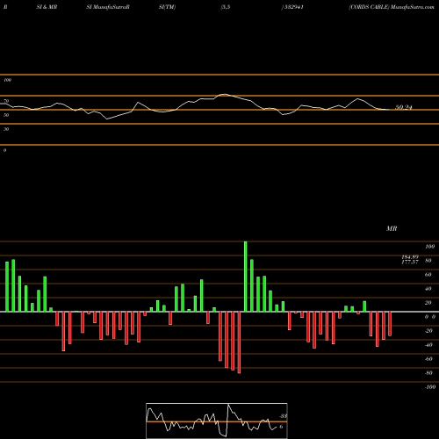Click the tallest green MR histogram bar
Screen dimensions: 439x439
[245, 277]
